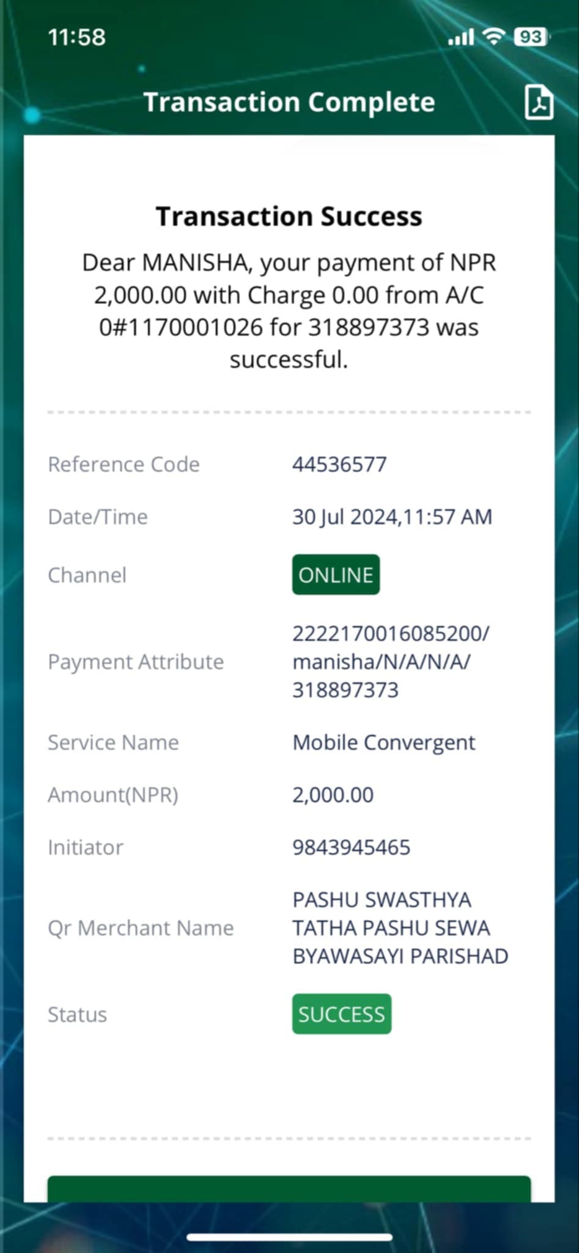Tap the home indicator bar

point(289,1237)
